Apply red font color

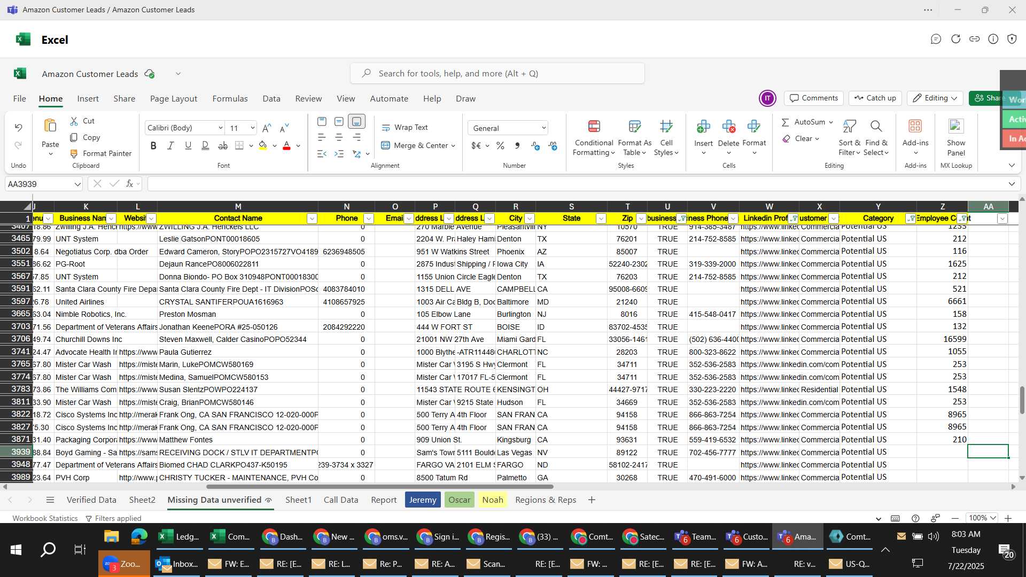286,146
